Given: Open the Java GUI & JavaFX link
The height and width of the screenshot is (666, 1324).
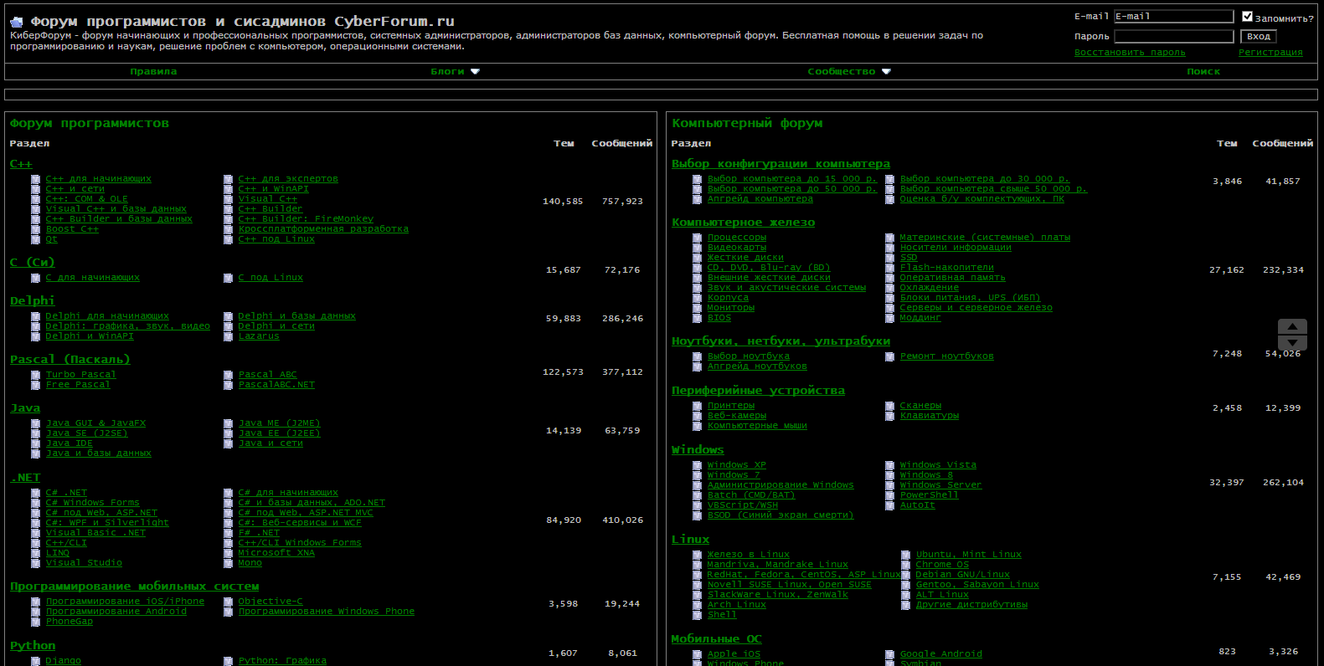Looking at the screenshot, I should (x=95, y=423).
